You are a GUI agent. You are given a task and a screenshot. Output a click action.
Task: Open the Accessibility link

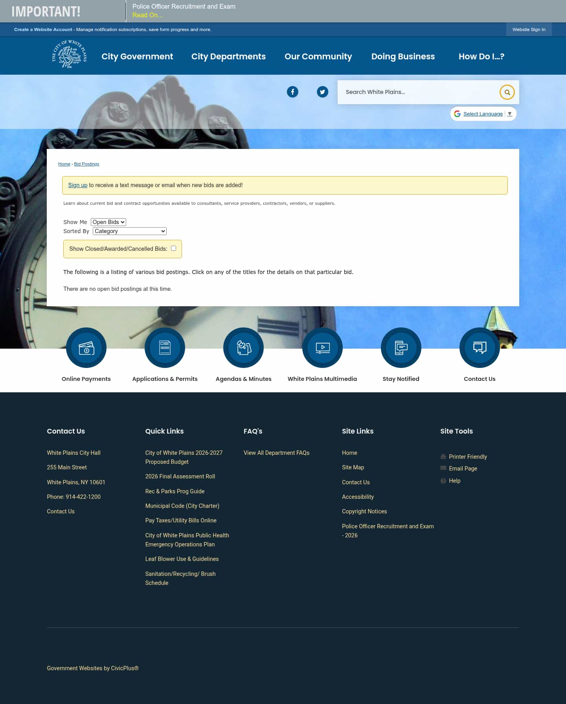(358, 497)
